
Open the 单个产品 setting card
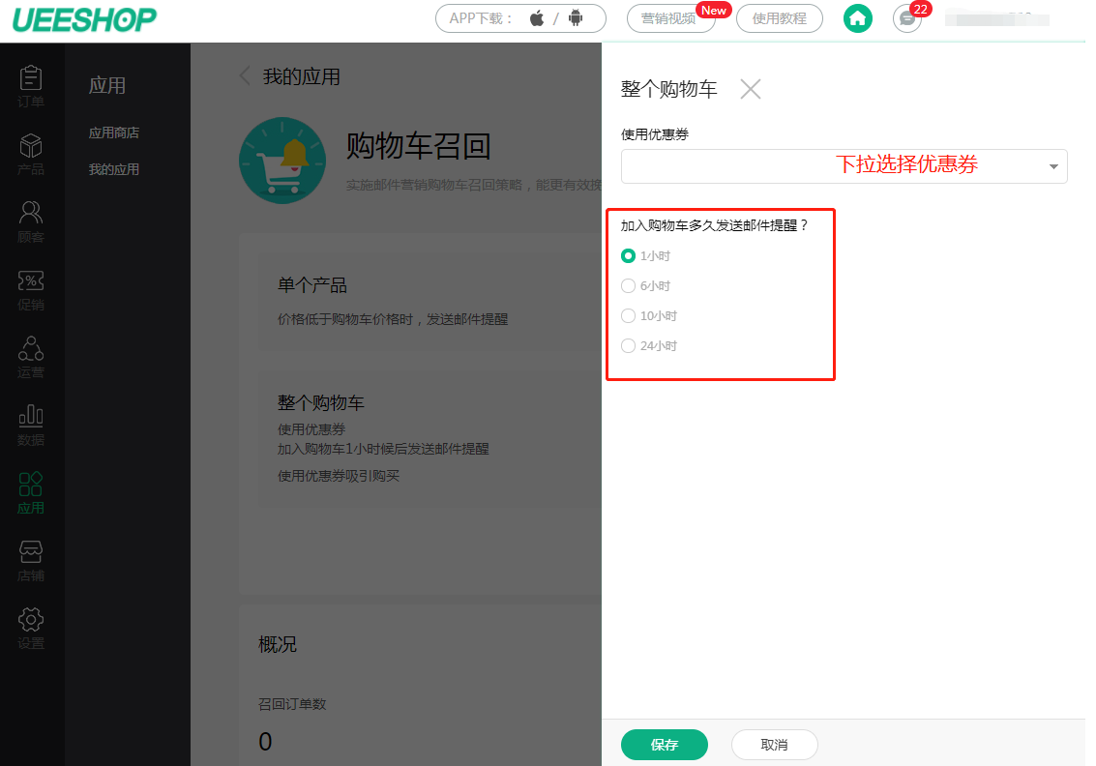point(430,302)
